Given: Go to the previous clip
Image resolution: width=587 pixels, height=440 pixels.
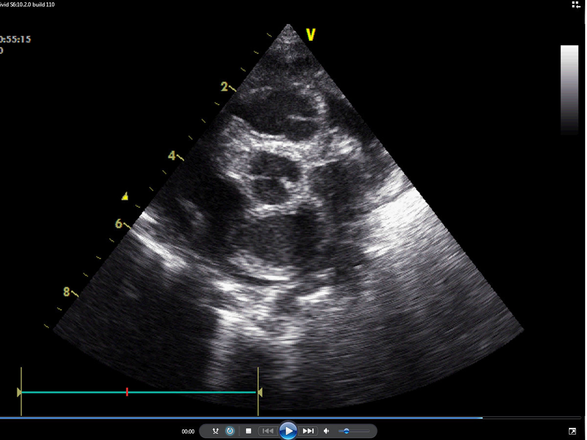Looking at the screenshot, I should point(268,431).
